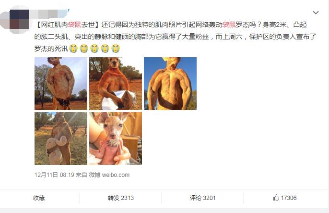329x213 pixels.
Task: Open 评论 3201 comments
Action: click(203, 198)
